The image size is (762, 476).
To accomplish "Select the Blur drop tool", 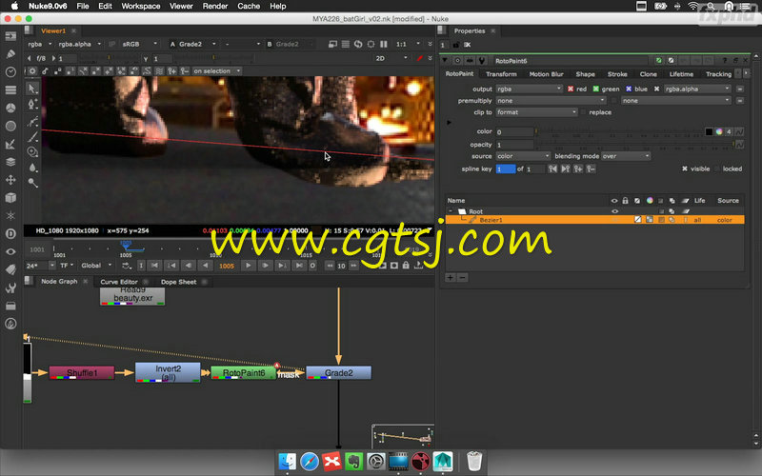I will (x=32, y=168).
